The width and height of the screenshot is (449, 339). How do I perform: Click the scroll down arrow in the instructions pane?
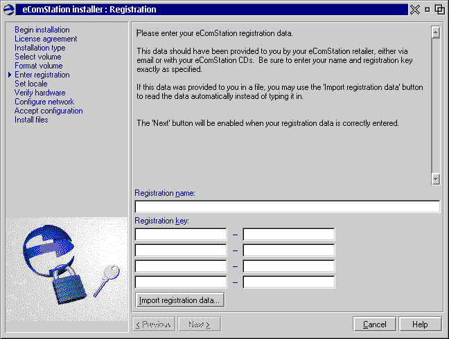point(436,179)
